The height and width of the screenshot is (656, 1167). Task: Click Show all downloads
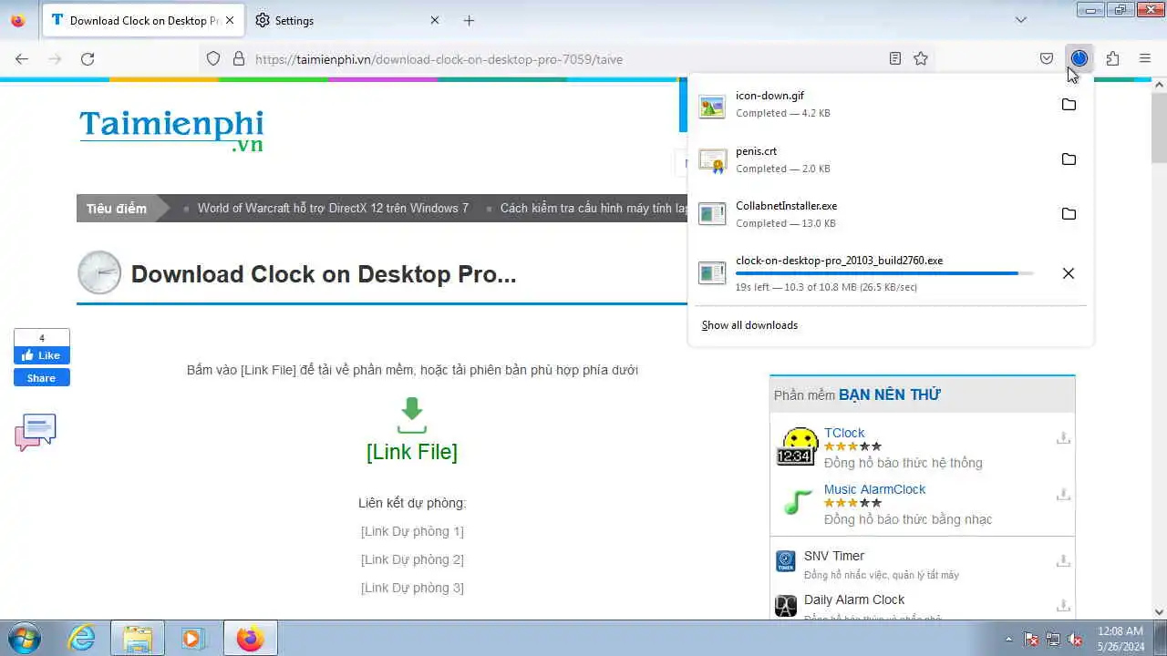(x=749, y=325)
